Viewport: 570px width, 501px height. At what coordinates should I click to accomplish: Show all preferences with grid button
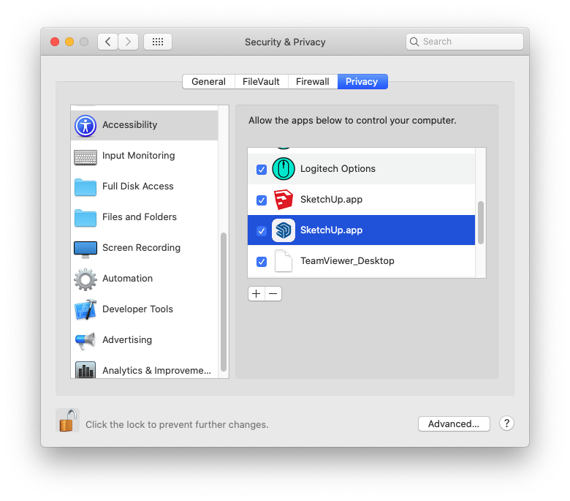point(158,42)
